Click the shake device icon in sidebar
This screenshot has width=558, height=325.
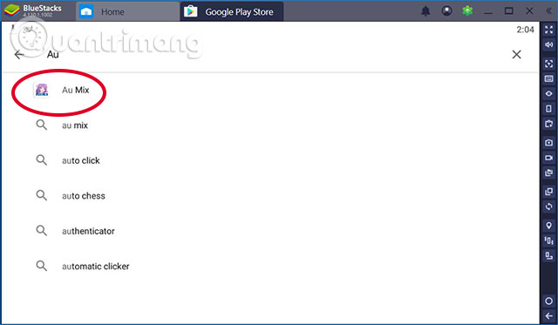548,240
